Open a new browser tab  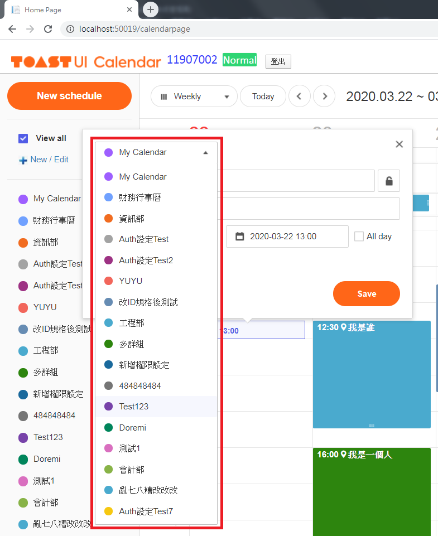pos(151,9)
